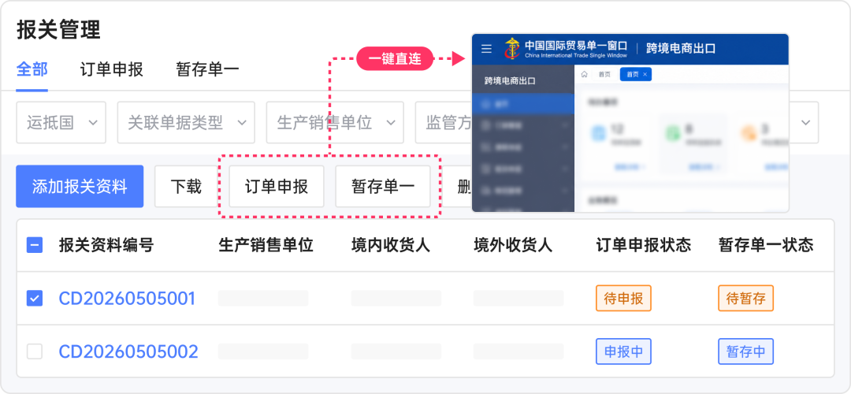Check the checkbox for row CD20260505002
This screenshot has height=394, width=851.
pos(35,351)
